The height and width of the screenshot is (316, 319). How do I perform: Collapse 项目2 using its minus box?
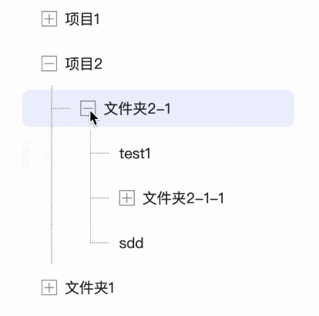click(x=49, y=63)
